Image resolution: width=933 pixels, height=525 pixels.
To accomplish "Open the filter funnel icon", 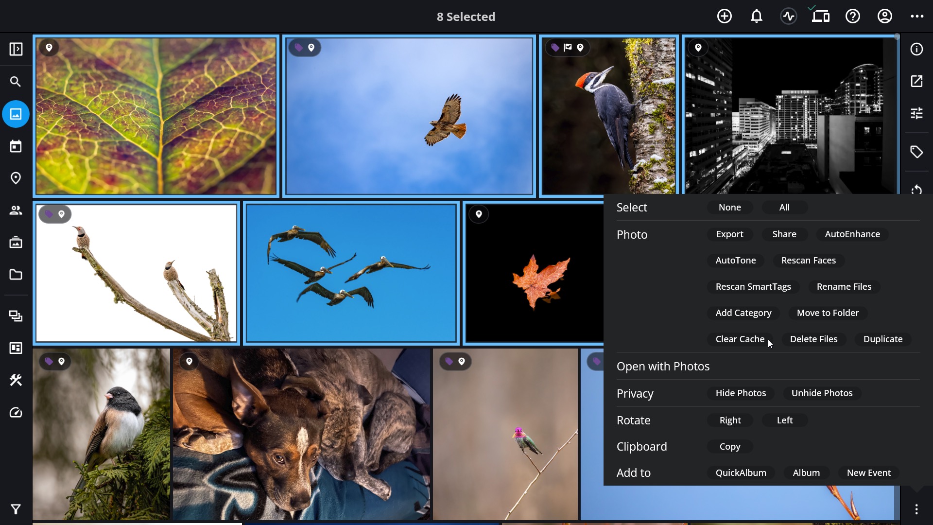I will click(16, 509).
